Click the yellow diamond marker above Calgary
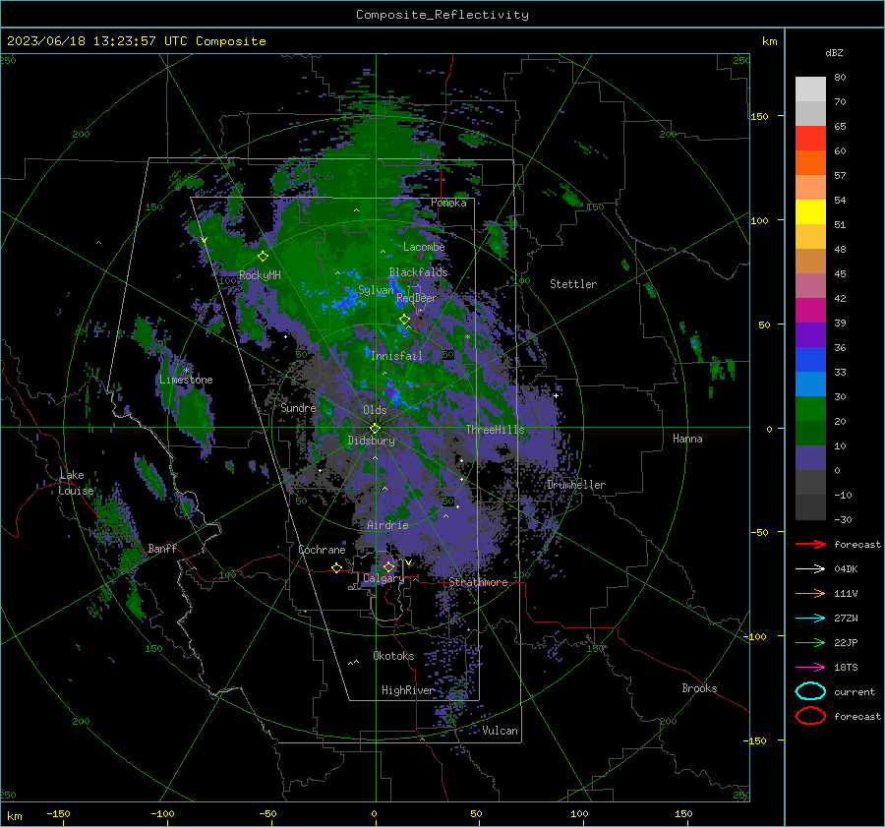Image resolution: width=885 pixels, height=827 pixels. pyautogui.click(x=388, y=566)
